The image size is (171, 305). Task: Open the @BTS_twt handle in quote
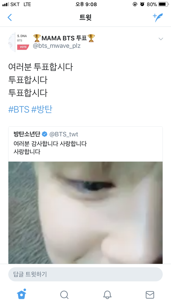64,134
